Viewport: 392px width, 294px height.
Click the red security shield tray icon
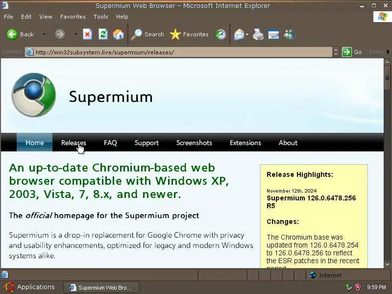(358, 287)
